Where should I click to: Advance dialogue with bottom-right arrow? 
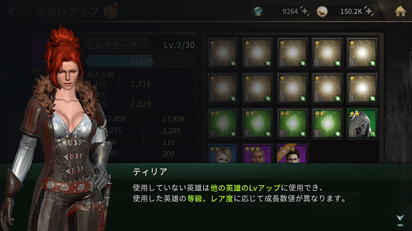[400, 219]
